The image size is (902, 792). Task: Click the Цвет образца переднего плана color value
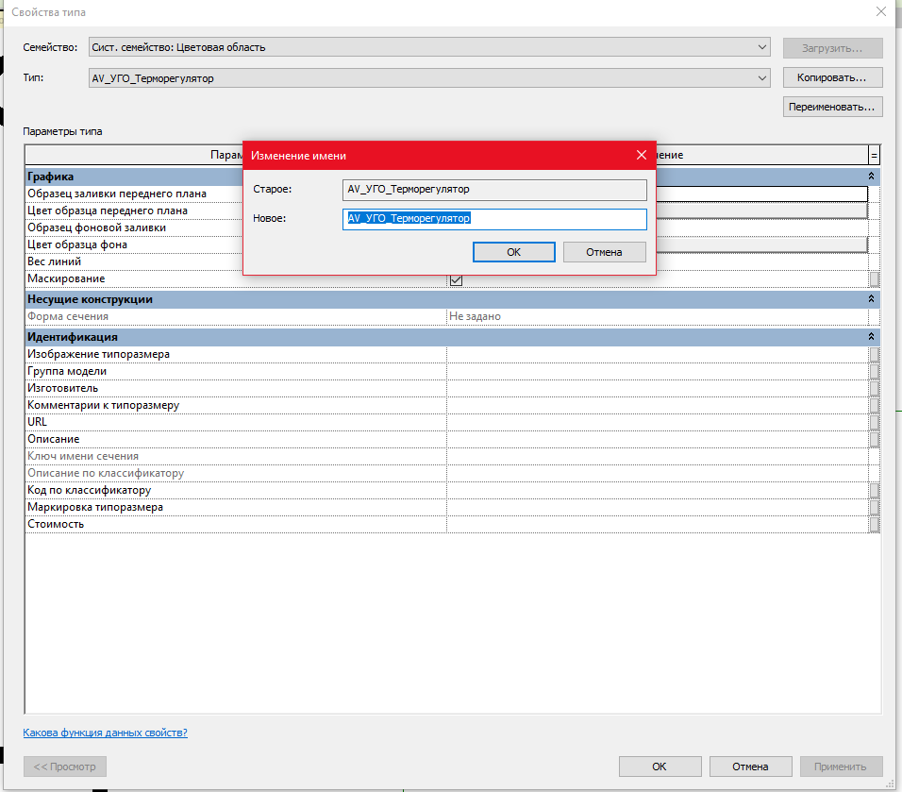click(x=761, y=211)
